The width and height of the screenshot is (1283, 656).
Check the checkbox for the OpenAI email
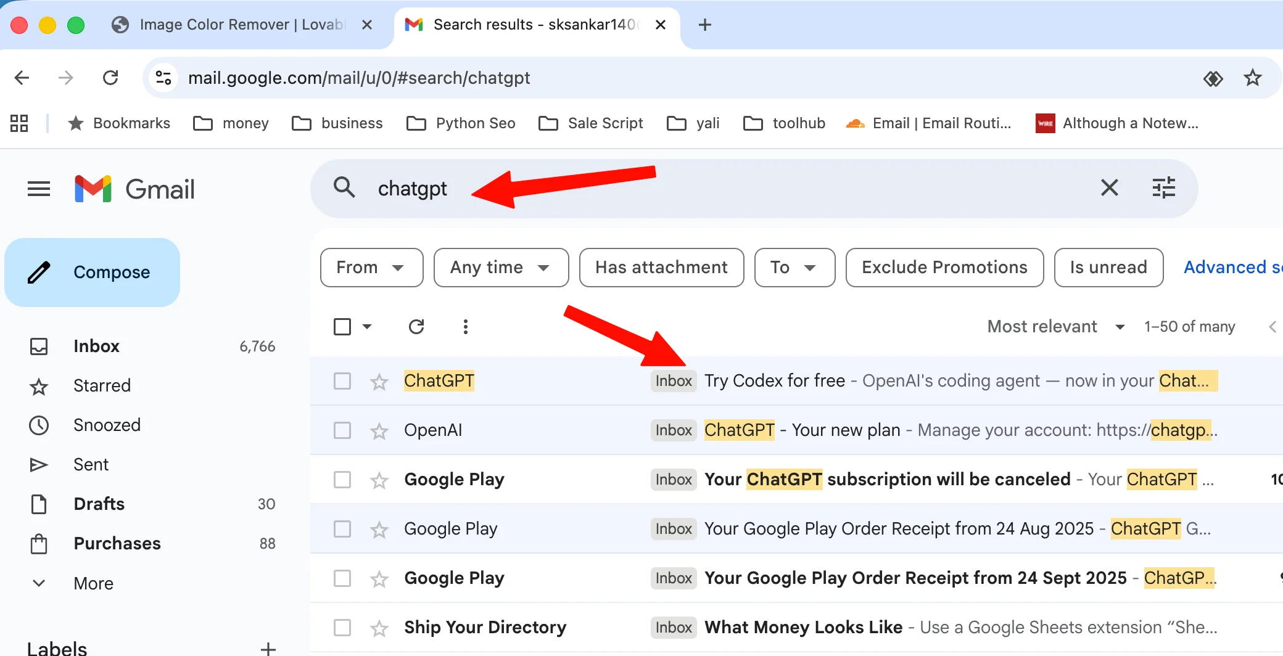342,430
